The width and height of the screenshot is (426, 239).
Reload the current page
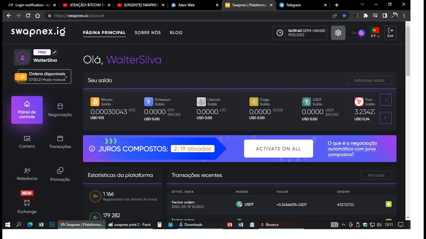click(x=28, y=16)
